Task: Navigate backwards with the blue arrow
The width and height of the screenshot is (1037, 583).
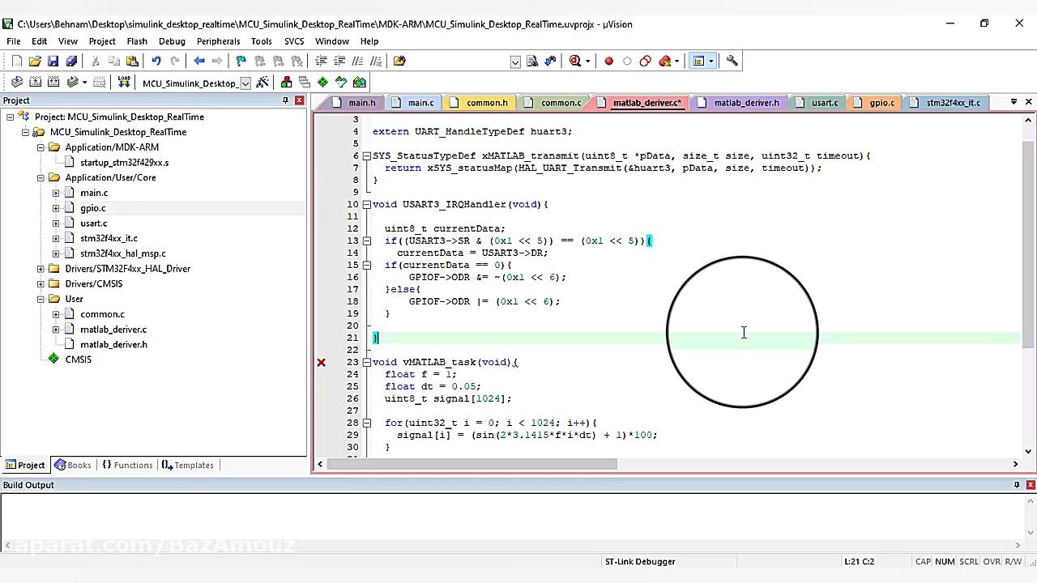Action: coord(199,61)
